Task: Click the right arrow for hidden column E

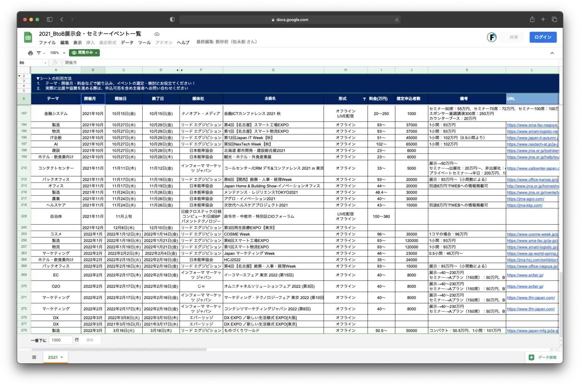Action: pyautogui.click(x=182, y=70)
